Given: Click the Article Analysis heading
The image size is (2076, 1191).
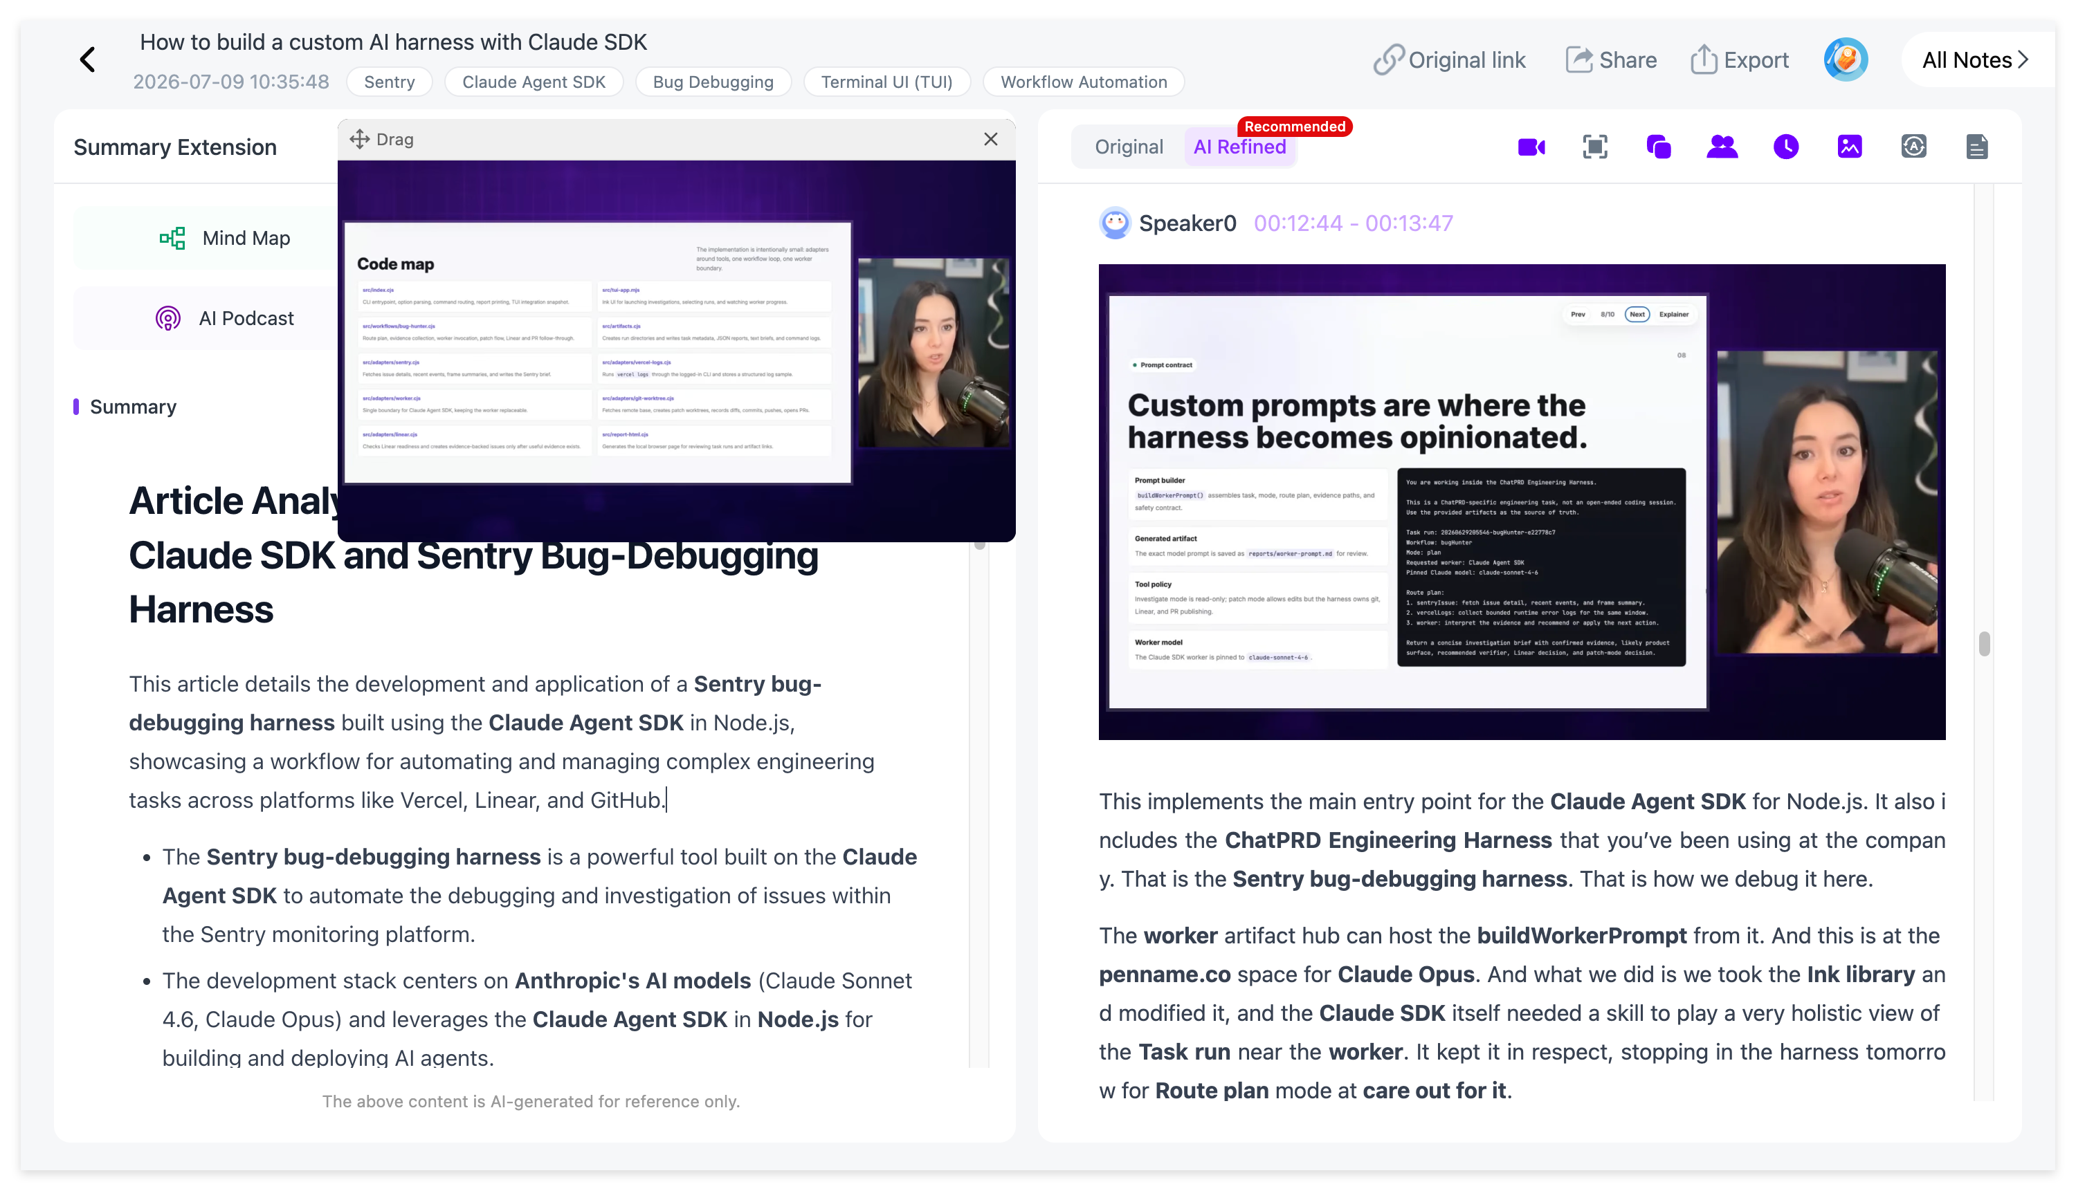Looking at the screenshot, I should pos(473,555).
